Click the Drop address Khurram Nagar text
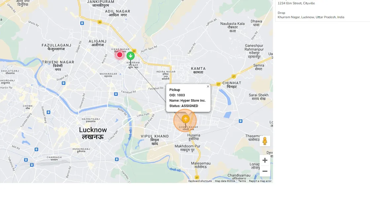Image resolution: width=370 pixels, height=206 pixels. [x=311, y=17]
